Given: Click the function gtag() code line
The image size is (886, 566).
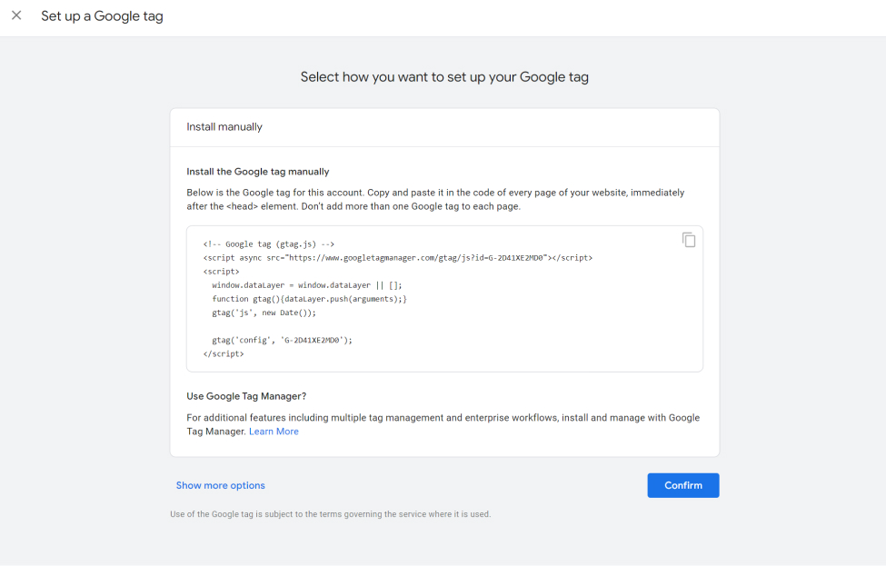Looking at the screenshot, I should click(309, 299).
